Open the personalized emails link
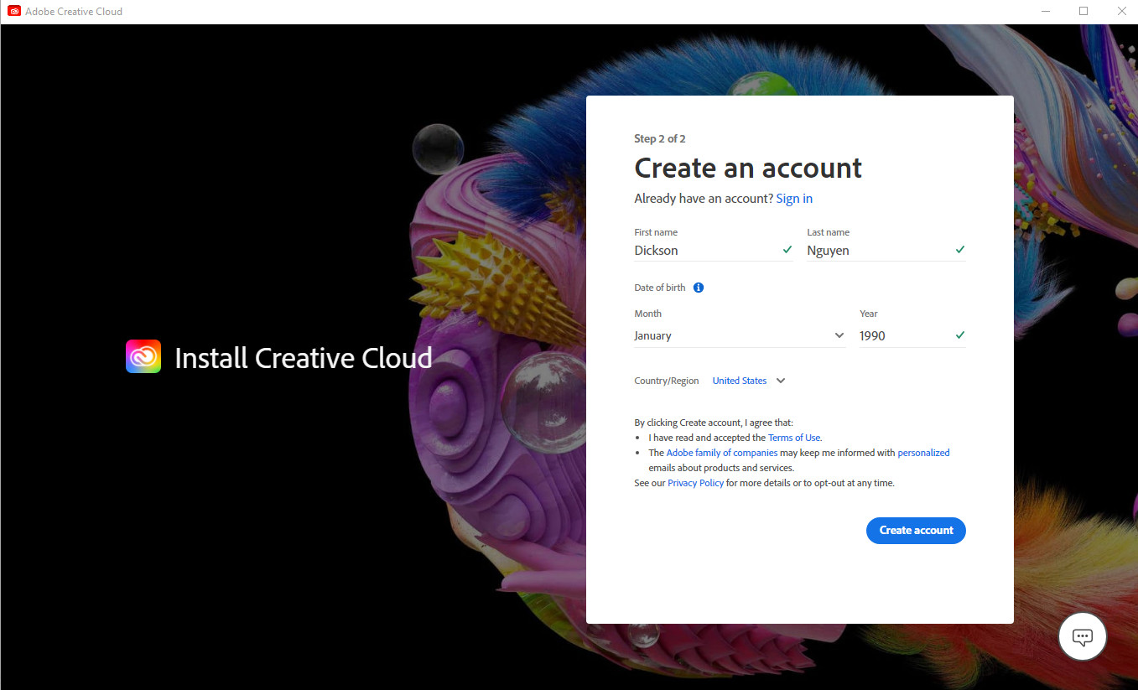 click(923, 453)
